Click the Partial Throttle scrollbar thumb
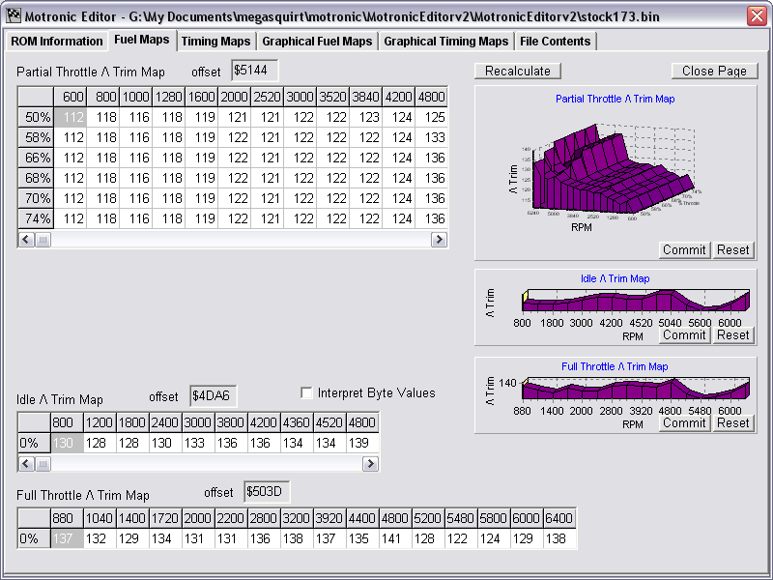The height and width of the screenshot is (580, 773). [43, 240]
